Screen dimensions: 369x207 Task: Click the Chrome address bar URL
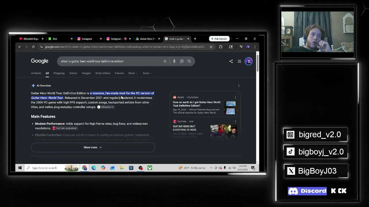tap(125, 47)
